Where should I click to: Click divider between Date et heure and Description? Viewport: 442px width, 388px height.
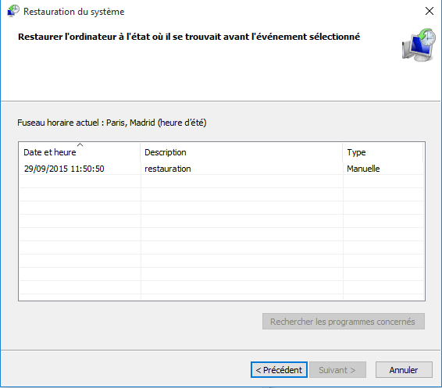coord(140,152)
